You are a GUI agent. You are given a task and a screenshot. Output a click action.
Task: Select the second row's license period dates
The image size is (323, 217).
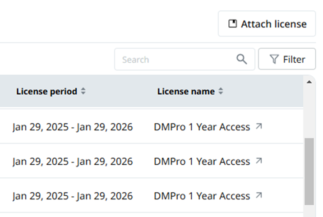pos(73,162)
